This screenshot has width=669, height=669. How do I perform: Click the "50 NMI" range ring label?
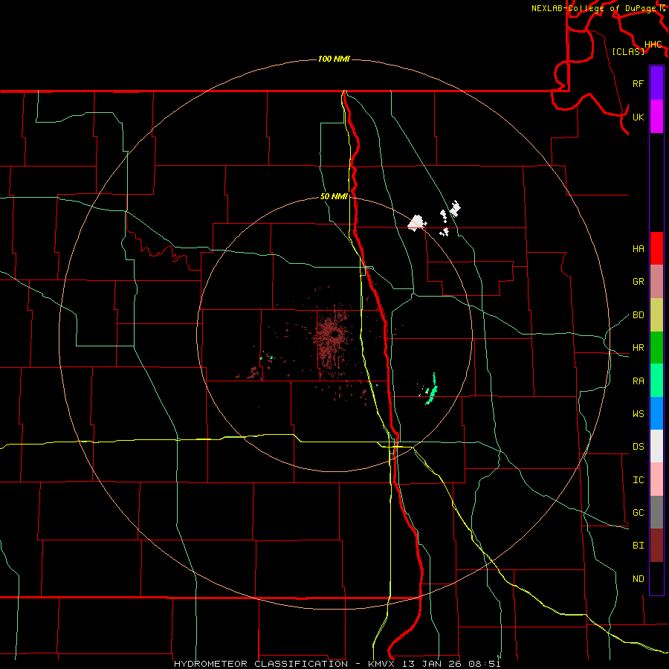[334, 196]
